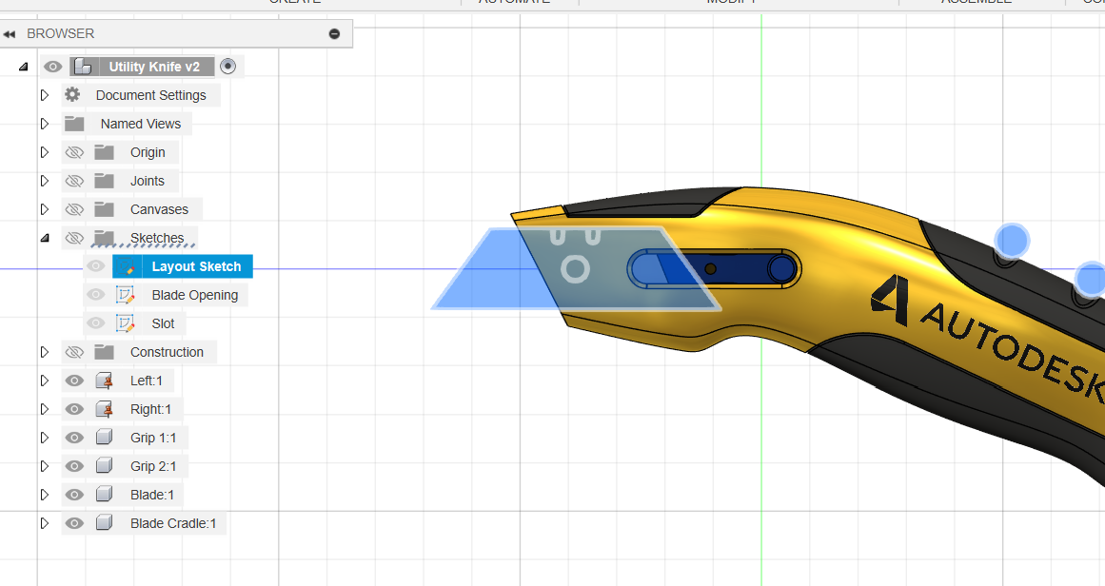Click the Utility Knife v2 document icon

(x=83, y=67)
